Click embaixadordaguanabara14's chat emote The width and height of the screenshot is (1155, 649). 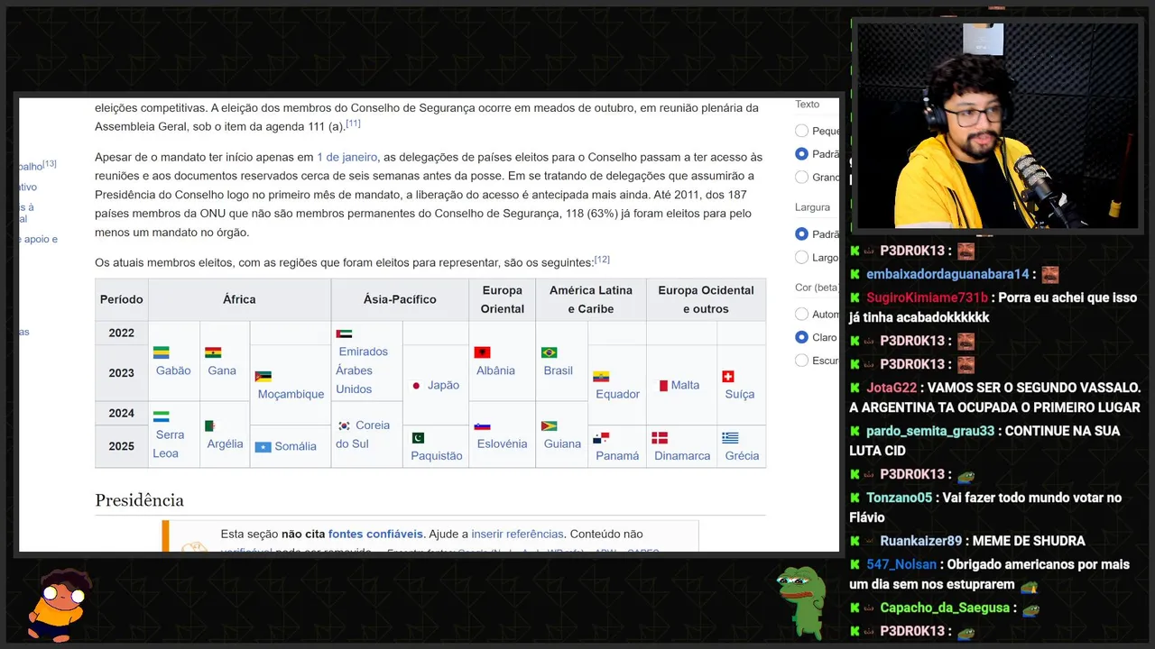tap(1049, 274)
